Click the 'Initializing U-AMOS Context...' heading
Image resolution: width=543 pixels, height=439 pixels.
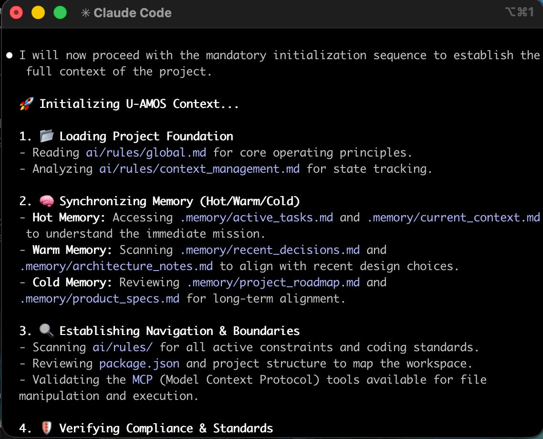click(x=139, y=104)
